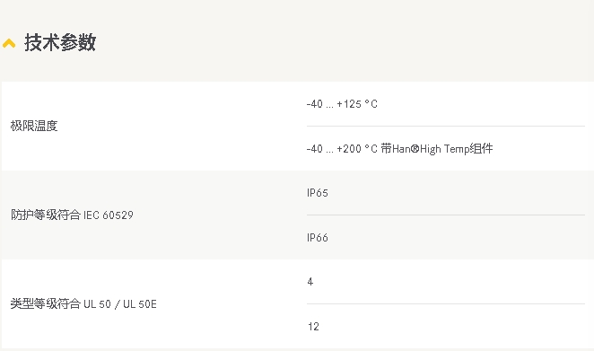Viewport: 594px width, 351px height.
Task: Collapse the 技术参数 section chevron
Action: pos(9,43)
